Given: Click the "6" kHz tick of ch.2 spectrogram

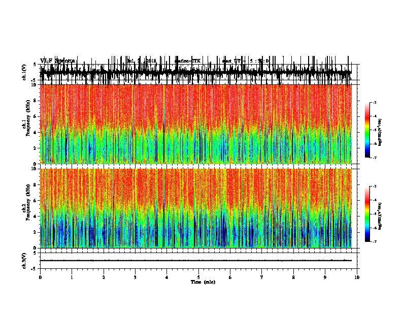Looking at the screenshot, I should click(x=36, y=201).
